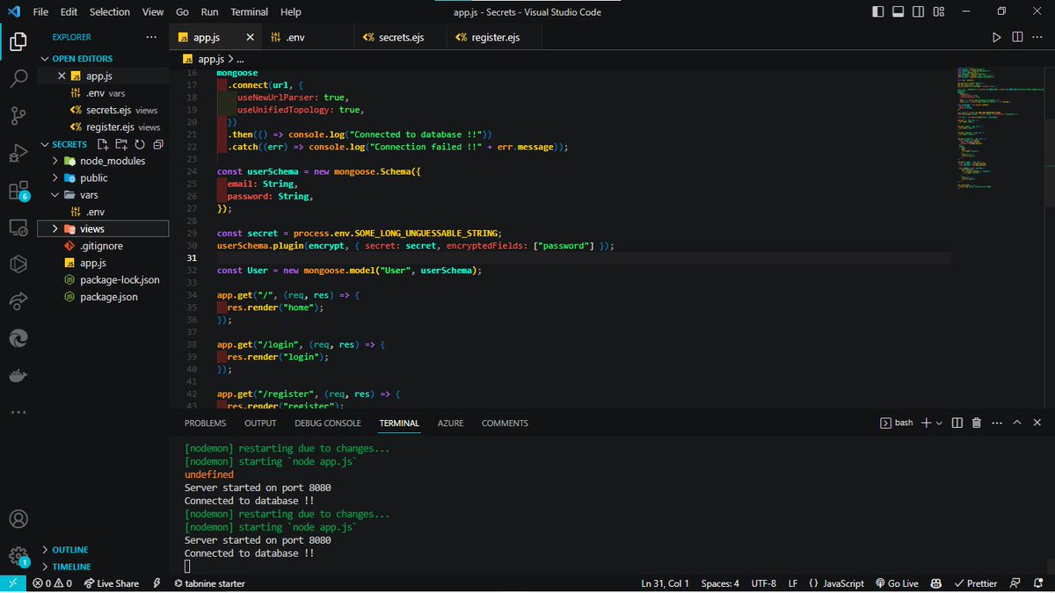Click UTF-8 encoding in status bar
Viewport: 1055px width, 593px height.
click(764, 583)
